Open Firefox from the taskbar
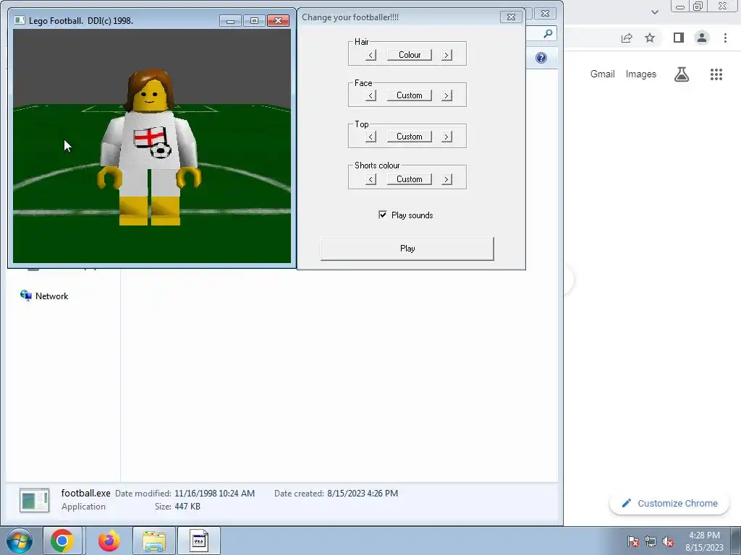This screenshot has width=741, height=555. 109,541
